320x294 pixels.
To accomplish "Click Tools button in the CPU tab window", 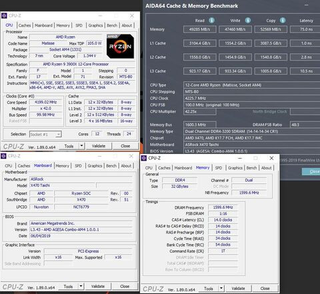I will [x=69, y=146].
